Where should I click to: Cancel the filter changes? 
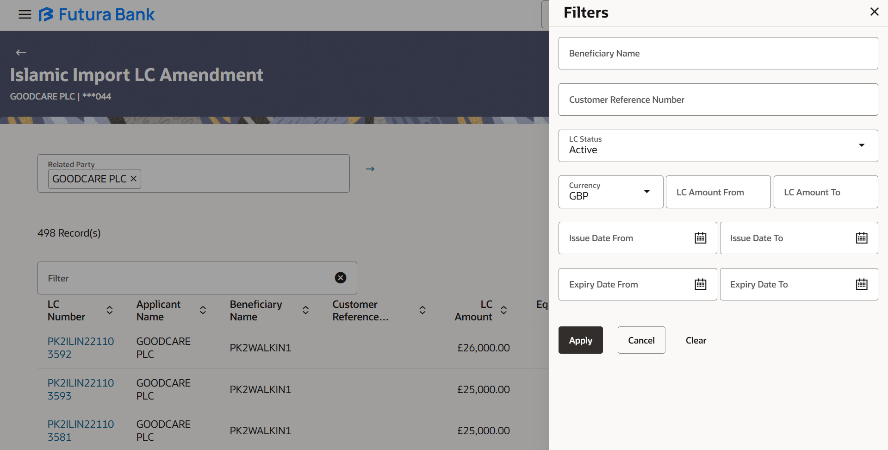(x=641, y=340)
